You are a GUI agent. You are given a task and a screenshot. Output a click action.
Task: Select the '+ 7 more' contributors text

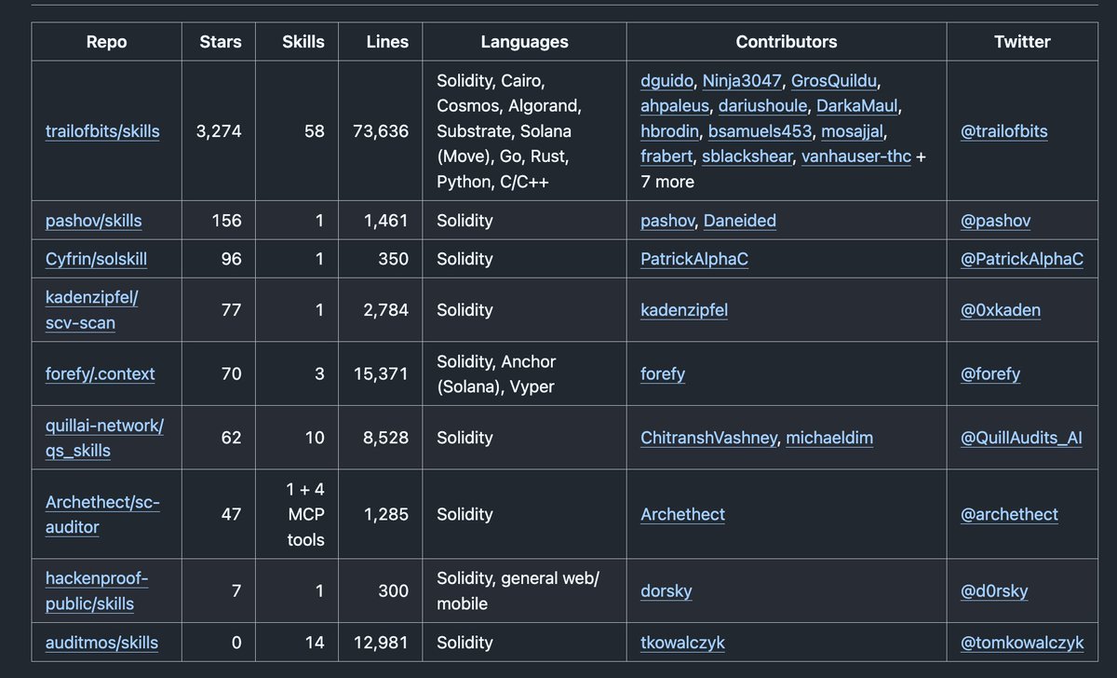(x=781, y=169)
